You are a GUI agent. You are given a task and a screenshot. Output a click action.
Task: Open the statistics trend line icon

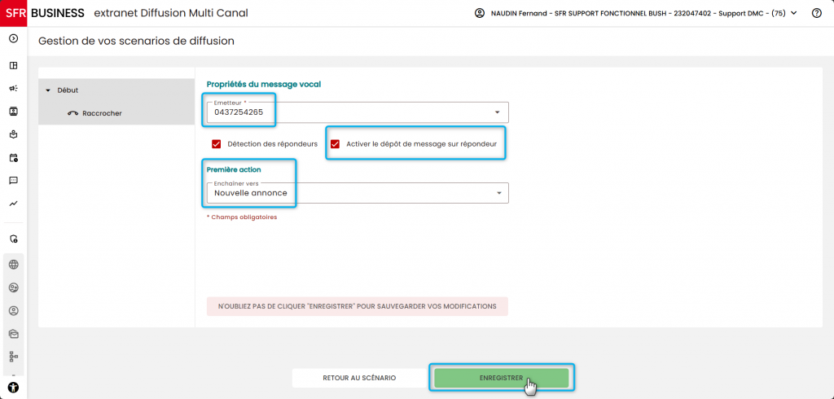pos(14,204)
